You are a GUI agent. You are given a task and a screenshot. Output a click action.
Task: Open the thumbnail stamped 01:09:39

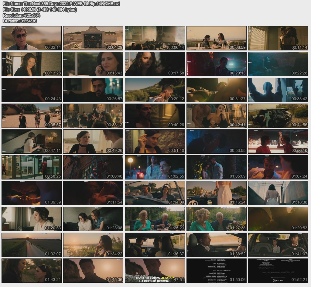pos(32,193)
